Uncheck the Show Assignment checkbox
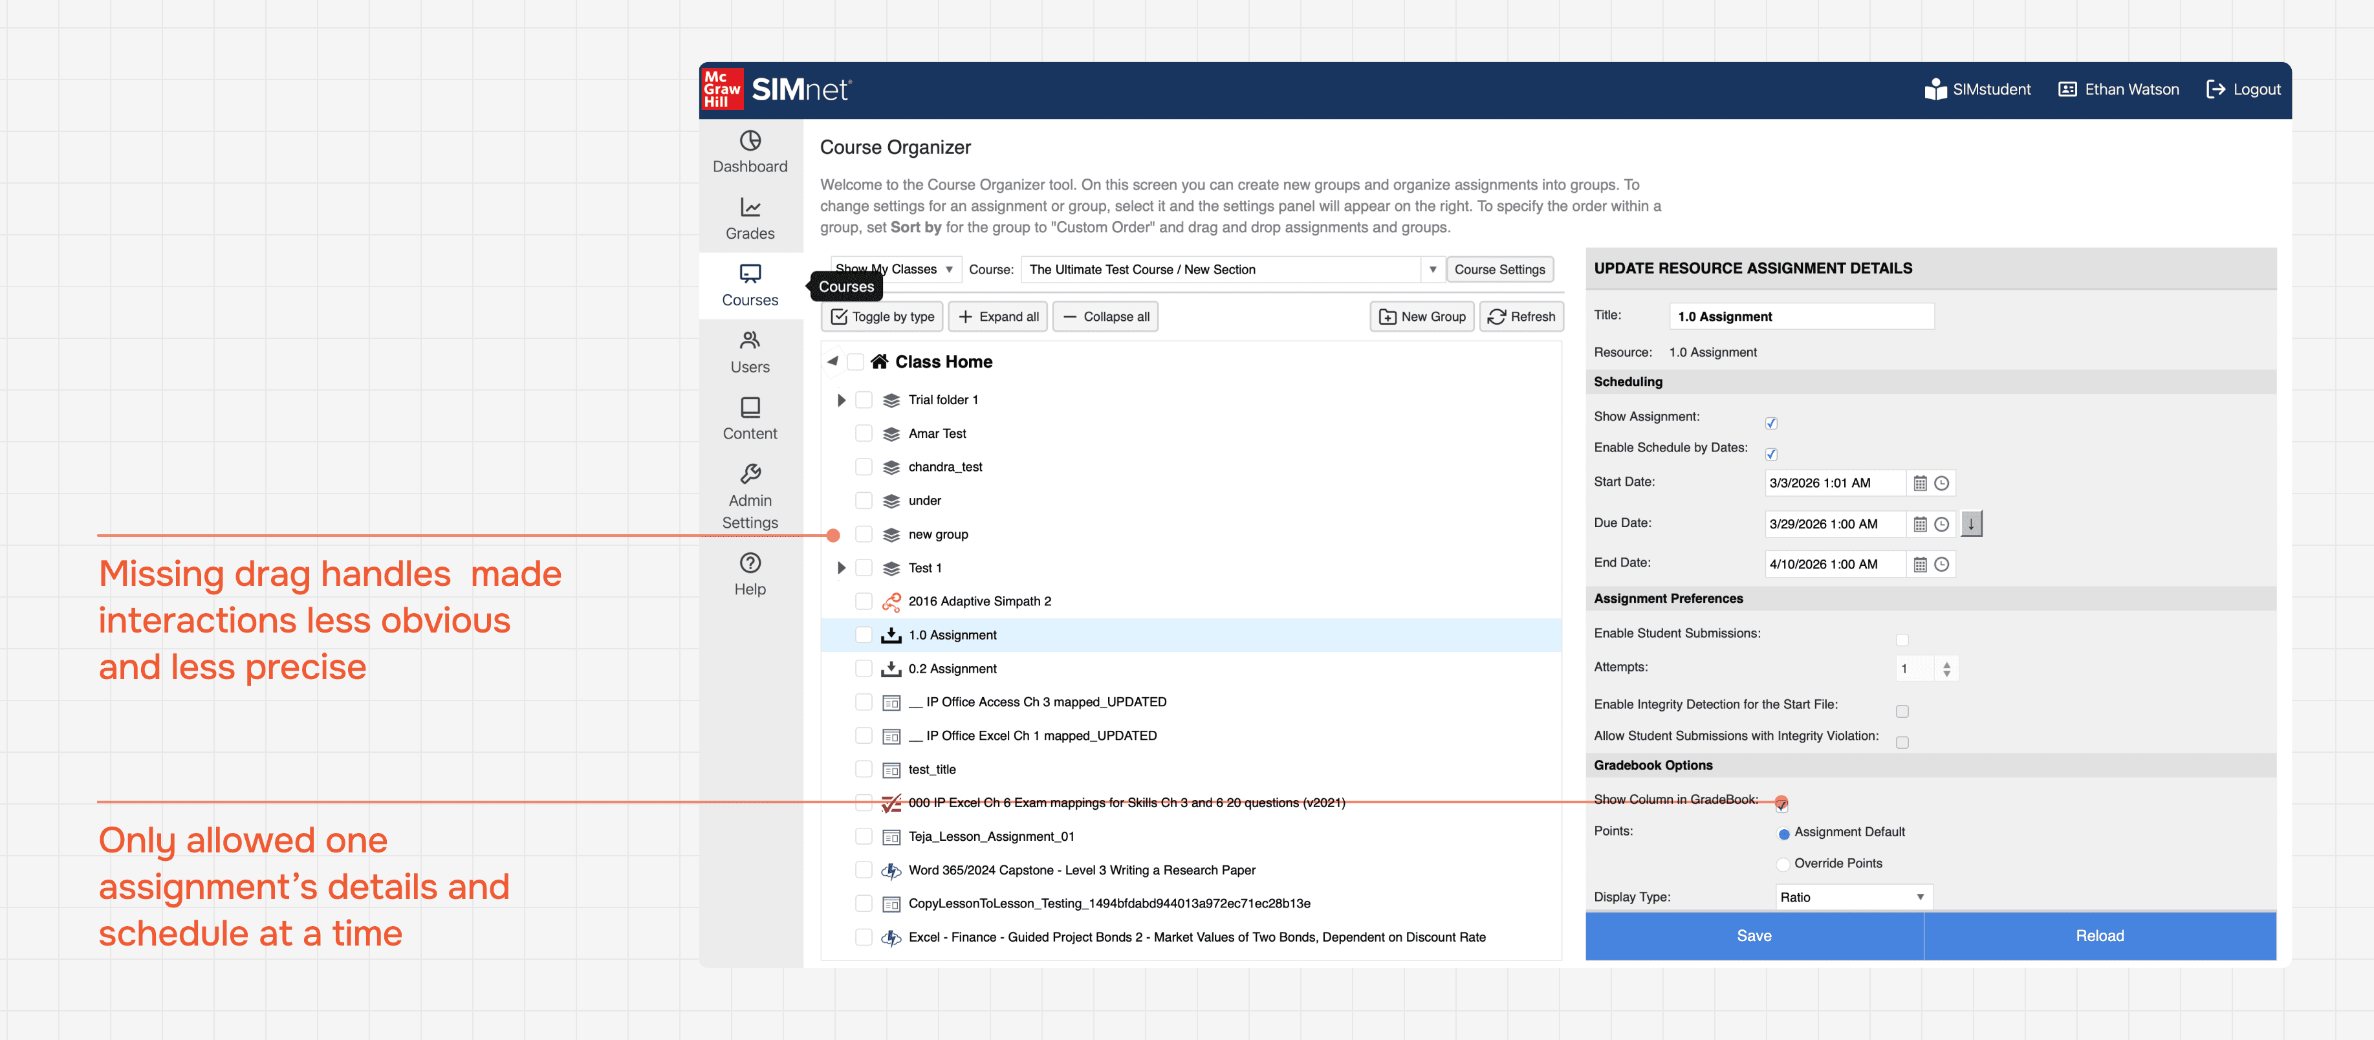This screenshot has height=1040, width=2374. pos(1770,424)
